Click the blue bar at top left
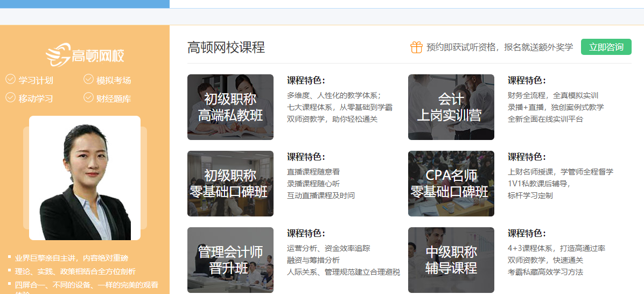The image size is (644, 294). coord(85,4)
